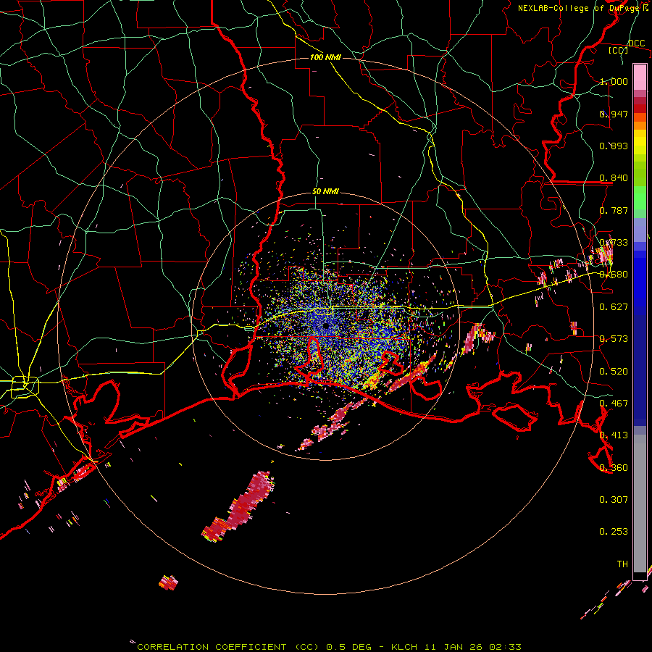
Task: Click the small isolated echo at the bottom left
Action: [x=168, y=582]
